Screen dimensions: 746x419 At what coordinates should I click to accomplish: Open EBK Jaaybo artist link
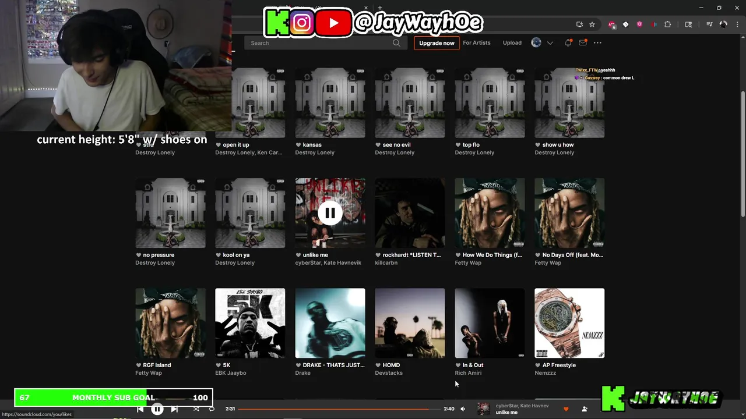[x=231, y=373]
